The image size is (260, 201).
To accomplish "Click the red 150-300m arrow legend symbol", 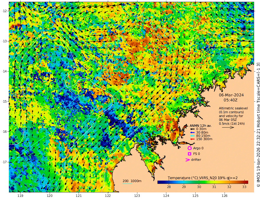I will [x=192, y=139].
